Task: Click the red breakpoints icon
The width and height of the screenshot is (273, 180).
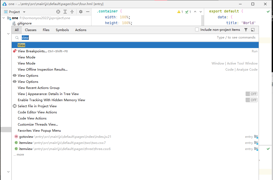Action: click(x=15, y=51)
